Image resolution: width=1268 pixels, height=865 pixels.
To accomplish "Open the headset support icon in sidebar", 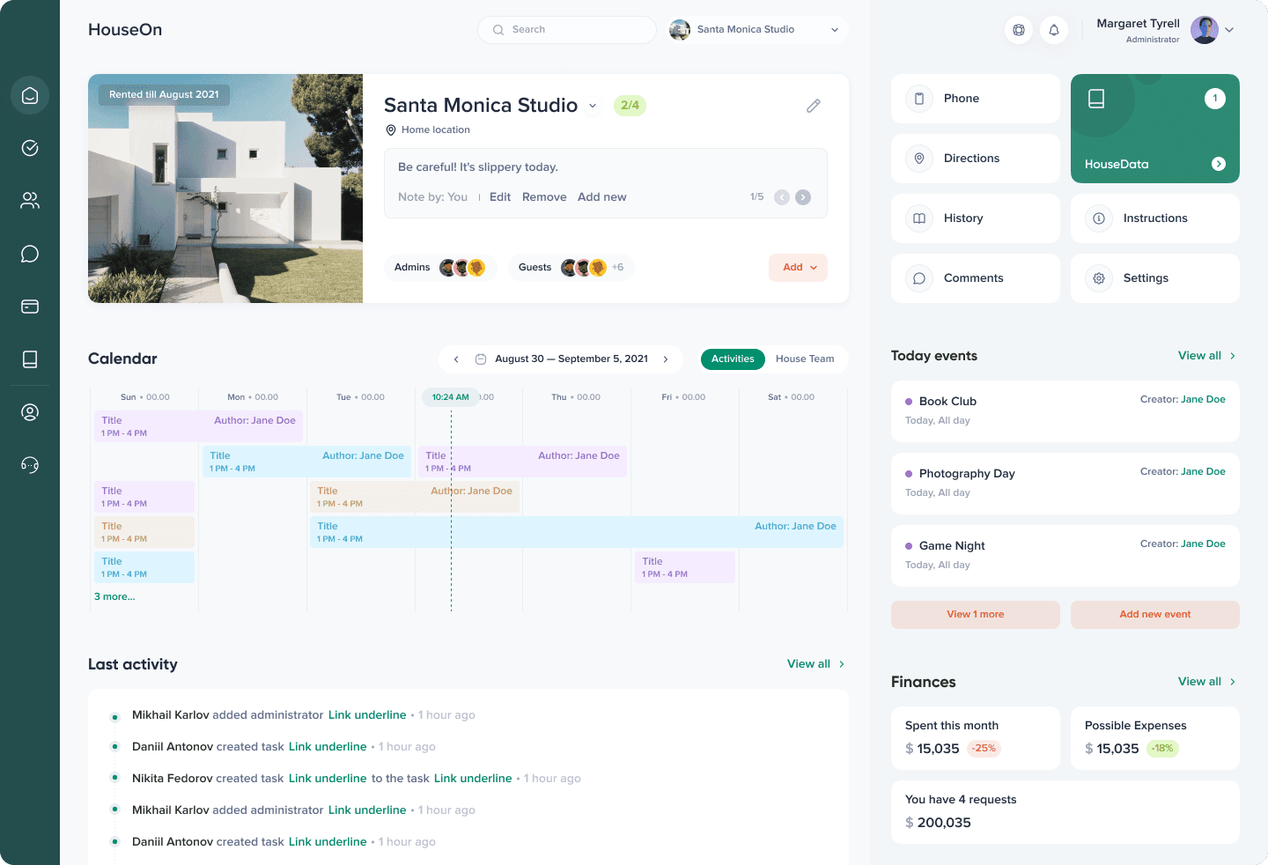I will point(30,465).
